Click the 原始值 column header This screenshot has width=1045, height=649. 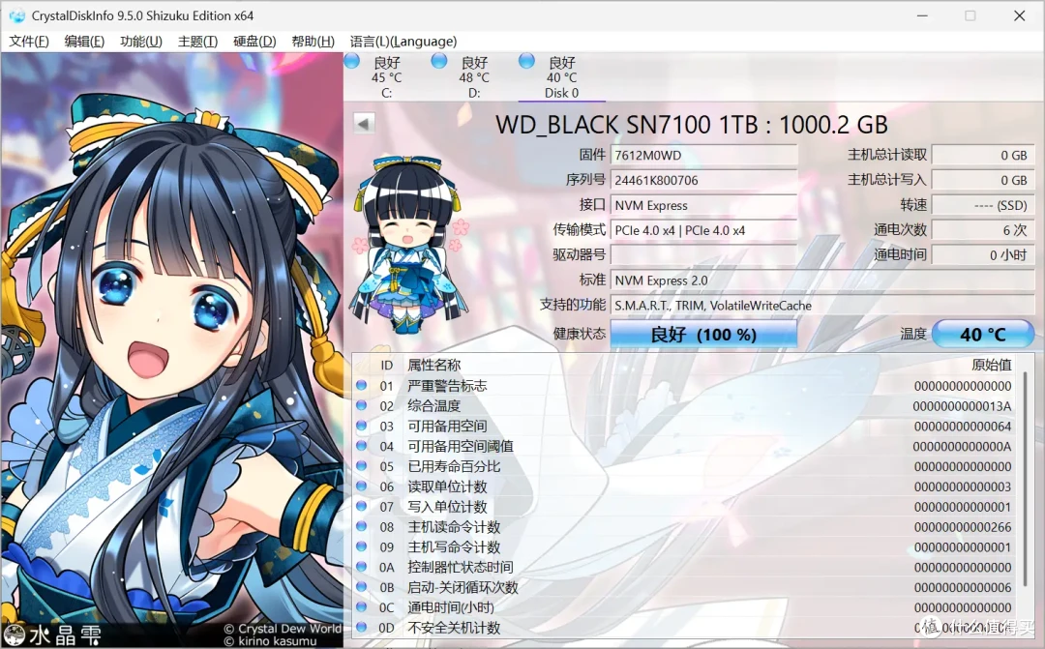(991, 365)
